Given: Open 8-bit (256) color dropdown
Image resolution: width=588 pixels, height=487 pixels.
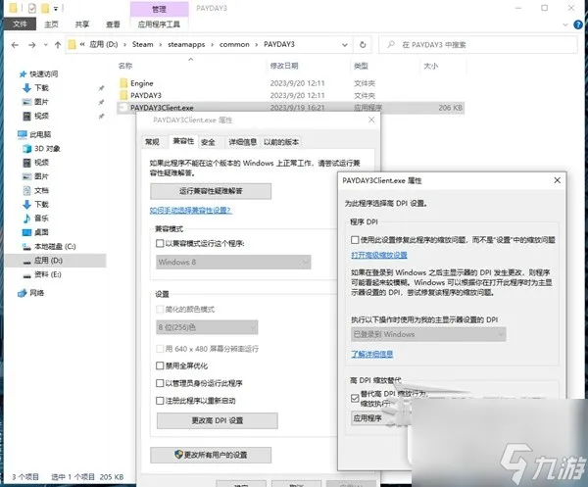Looking at the screenshot, I should (x=207, y=327).
